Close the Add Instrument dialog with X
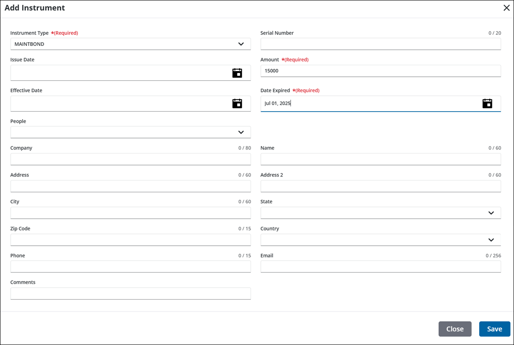Screen dimensions: 514x345 pos(506,8)
